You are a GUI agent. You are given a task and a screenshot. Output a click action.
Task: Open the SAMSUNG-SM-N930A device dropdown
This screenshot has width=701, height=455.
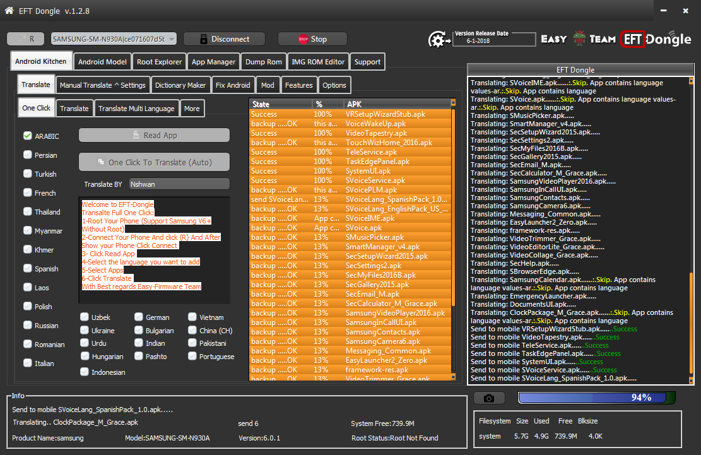114,39
